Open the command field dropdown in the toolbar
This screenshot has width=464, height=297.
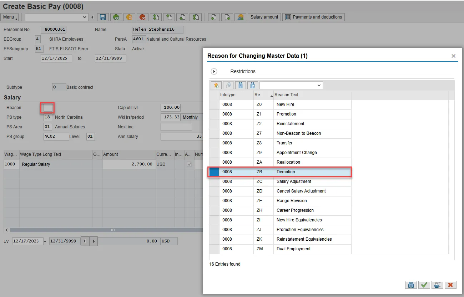[85, 17]
